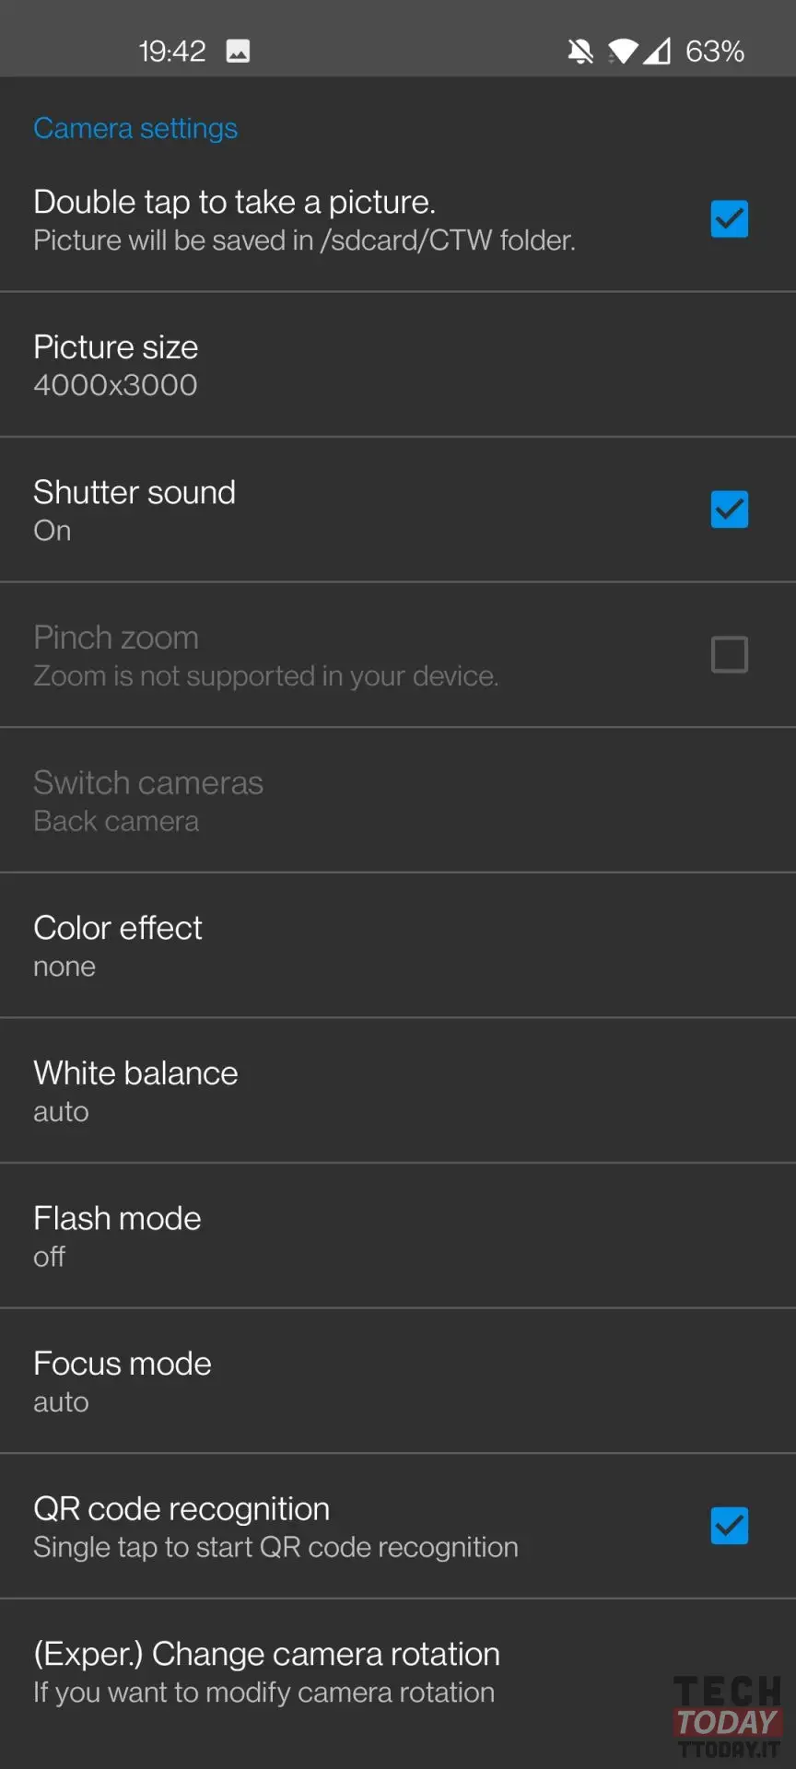Disable the Shutter sound checkbox
796x1769 pixels.
[x=729, y=510]
